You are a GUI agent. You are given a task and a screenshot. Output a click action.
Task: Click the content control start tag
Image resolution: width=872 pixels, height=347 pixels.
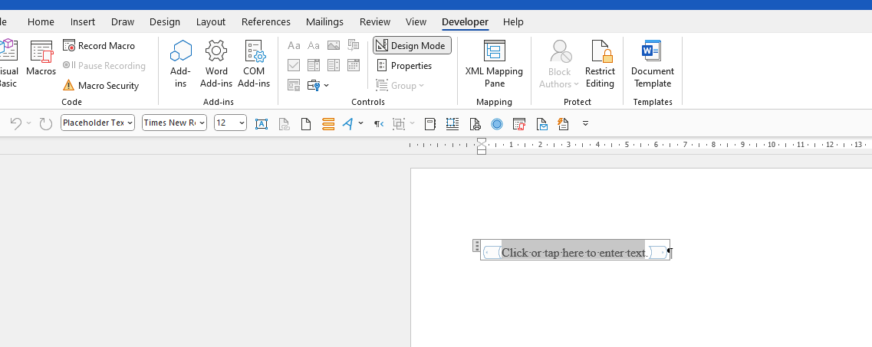[x=492, y=253]
